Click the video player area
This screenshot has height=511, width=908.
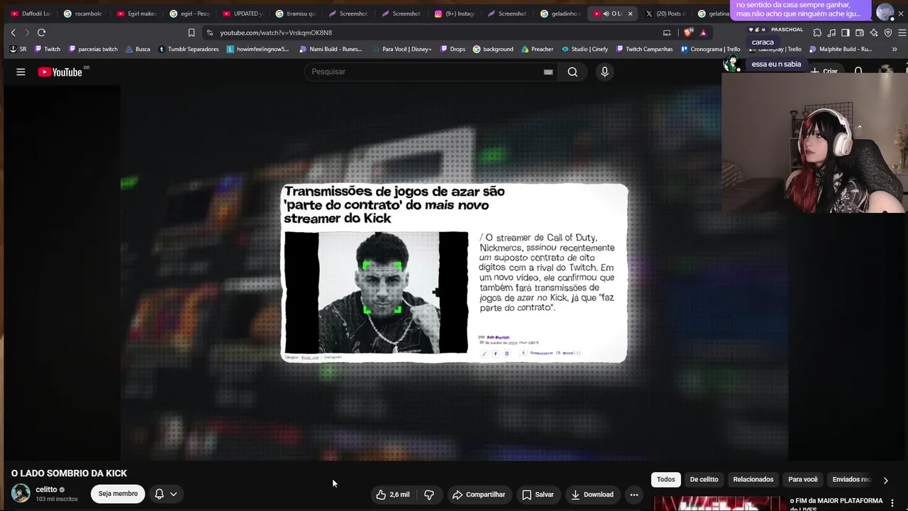point(454,273)
